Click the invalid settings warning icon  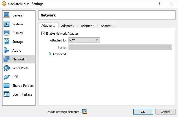84,112
